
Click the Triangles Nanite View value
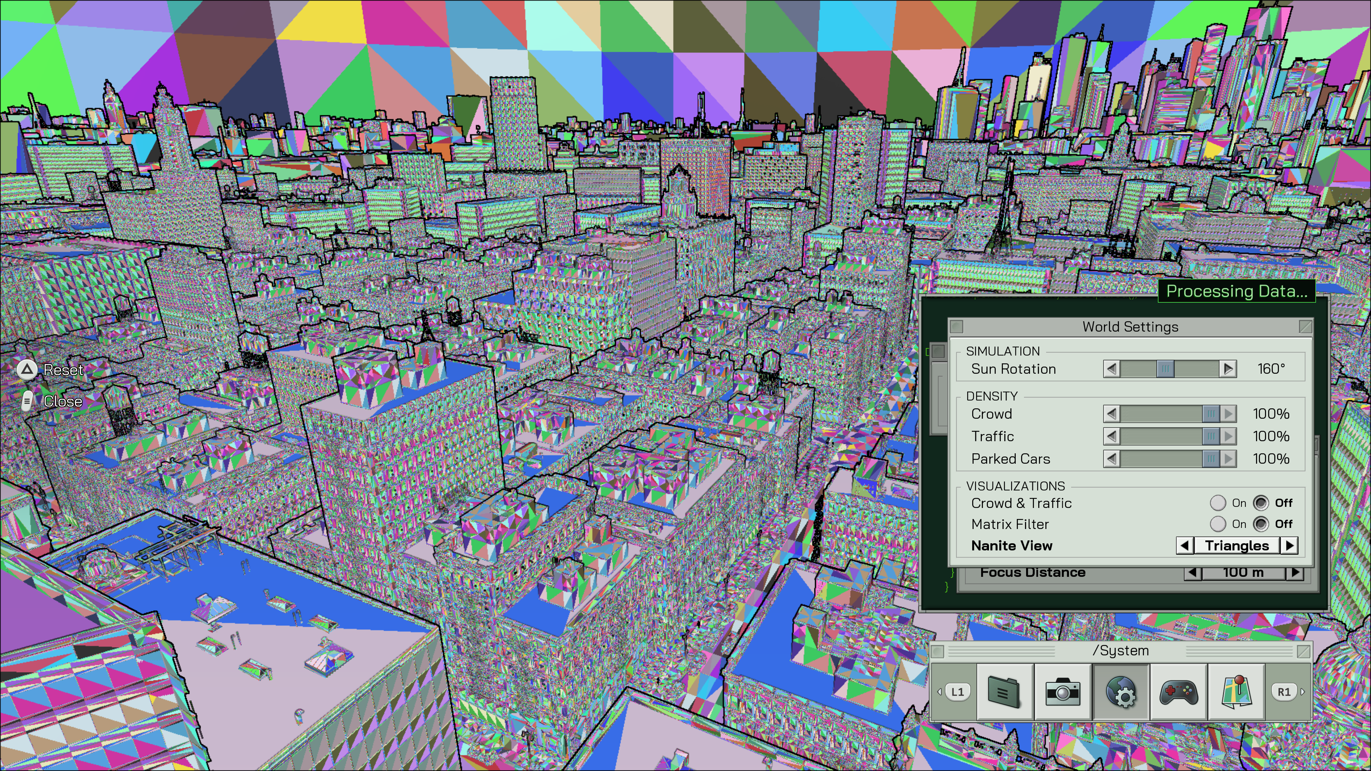pos(1237,545)
